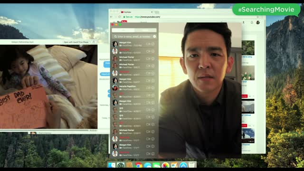Launch Photos app from Dock
304x171 pixels.
(x=165, y=165)
